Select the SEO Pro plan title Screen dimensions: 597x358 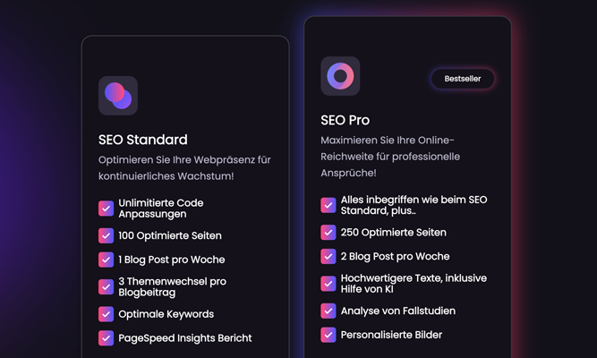tap(345, 120)
